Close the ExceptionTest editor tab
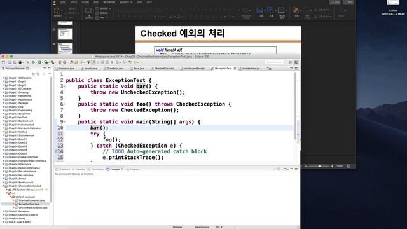Image resolution: width=407 pixels, height=229 pixels. tap(235, 69)
